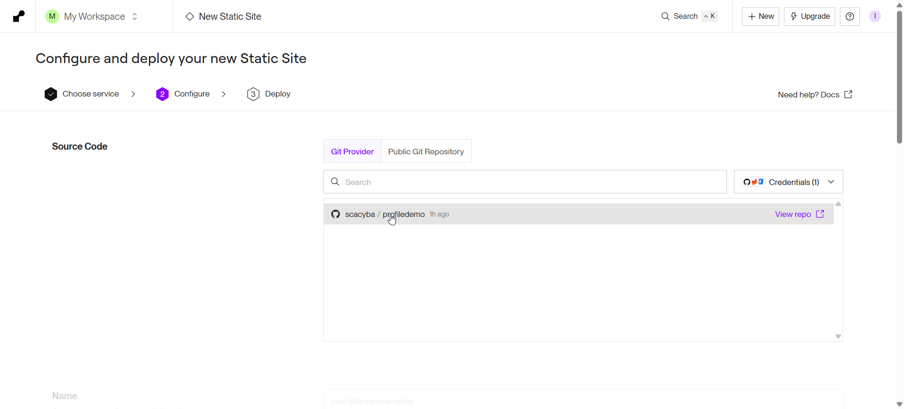Viewport: 904px width, 409px height.
Task: Open the Credentials (1) dropdown
Action: (788, 182)
